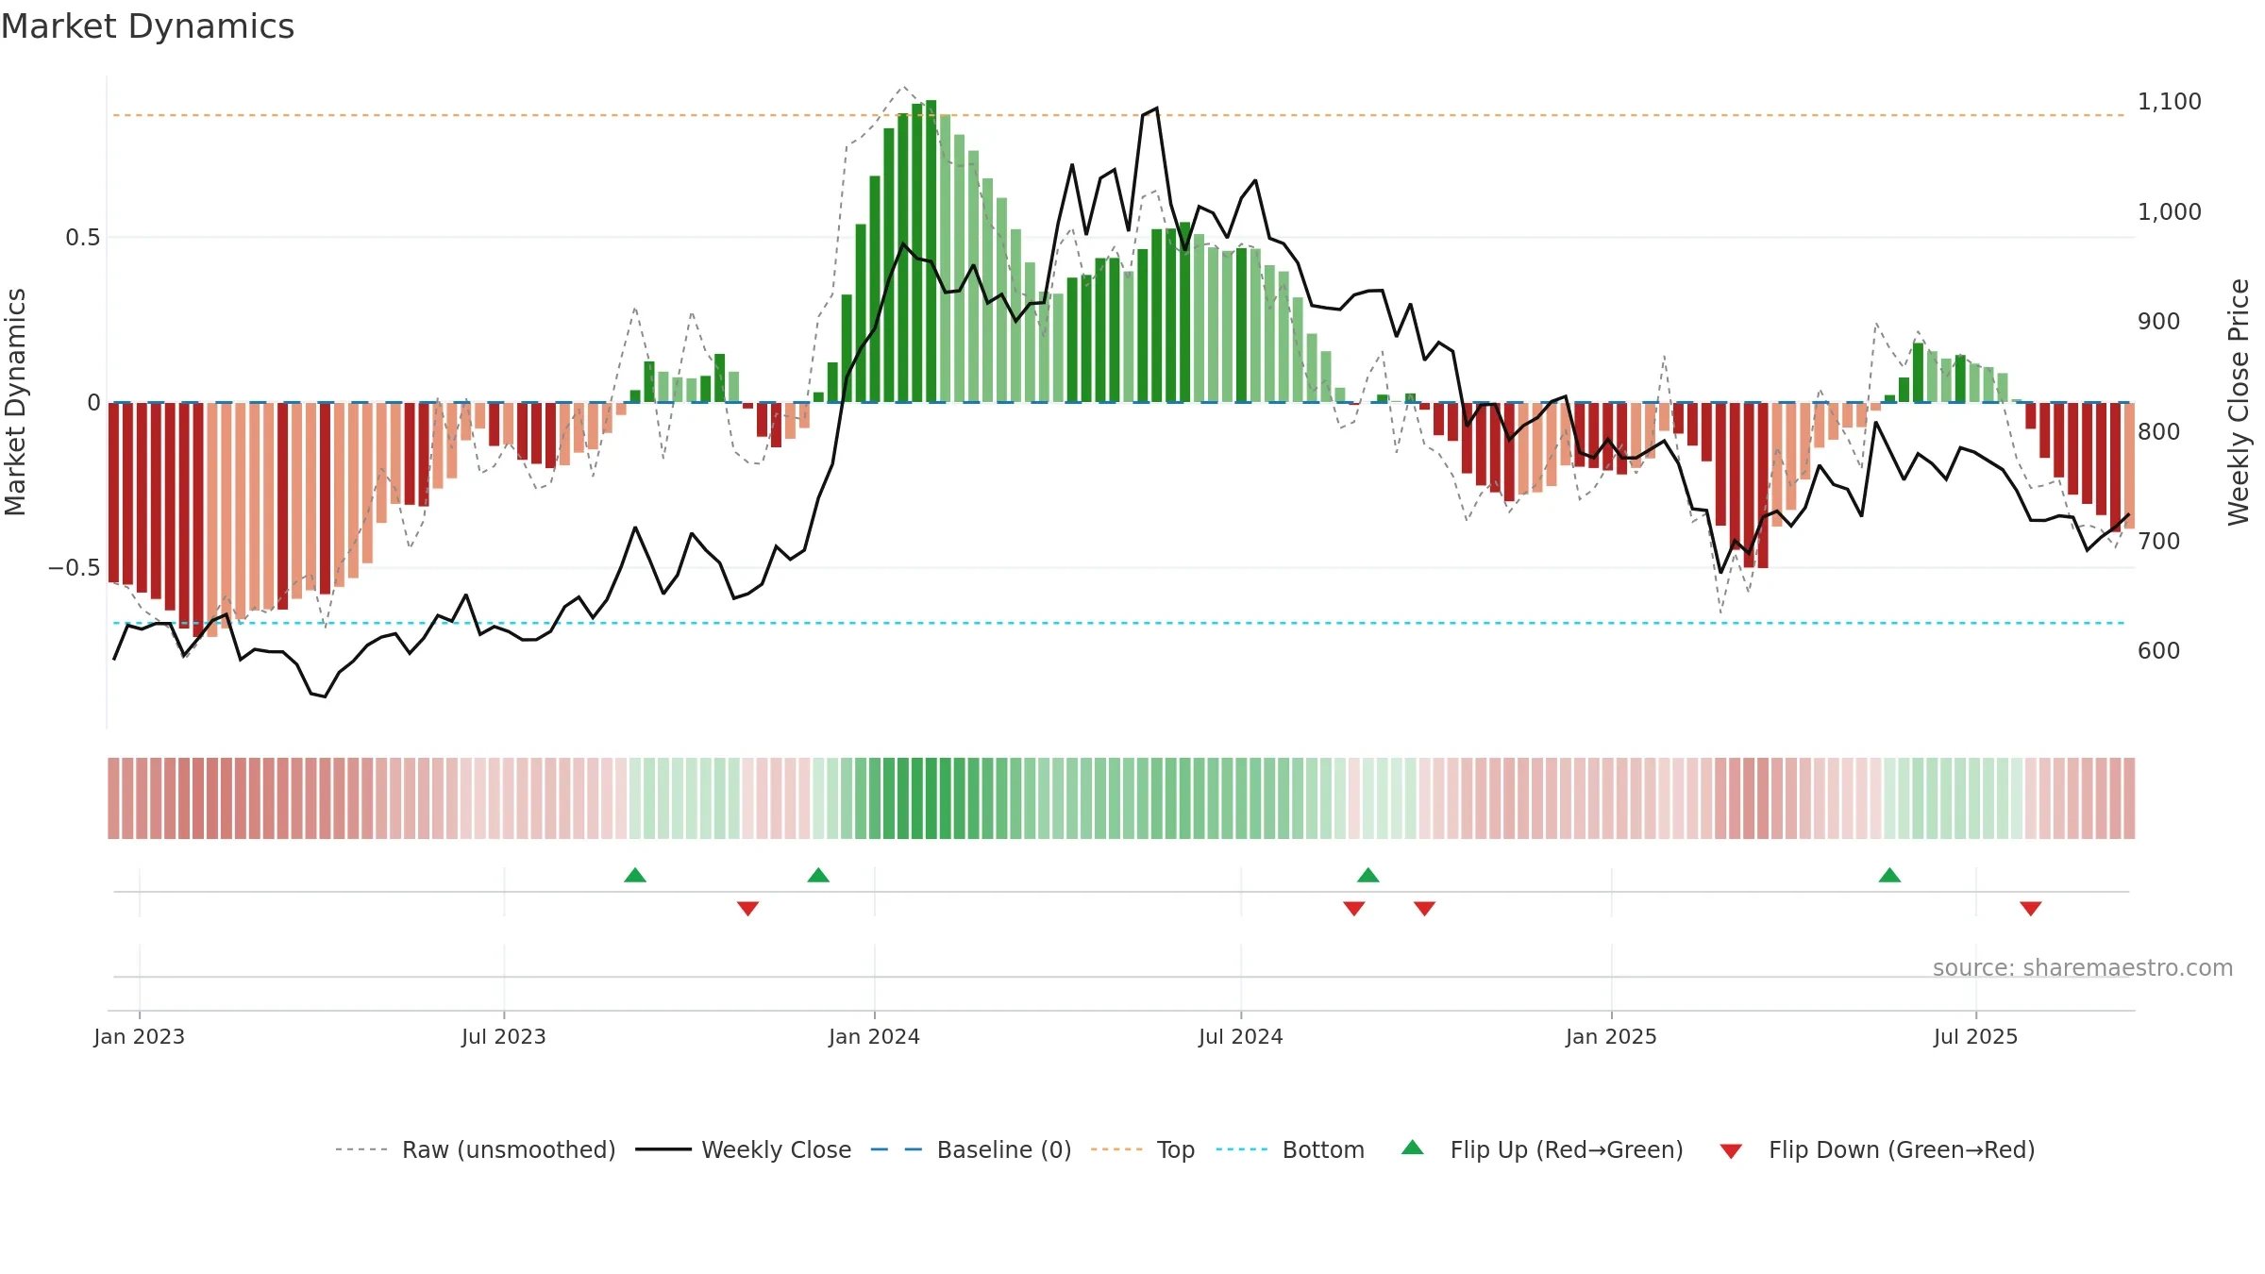
Task: Click the red triangle icon in the legend
Action: coord(1731,1151)
